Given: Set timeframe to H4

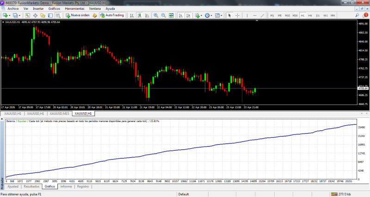Looking at the screenshot, I should [310, 15].
